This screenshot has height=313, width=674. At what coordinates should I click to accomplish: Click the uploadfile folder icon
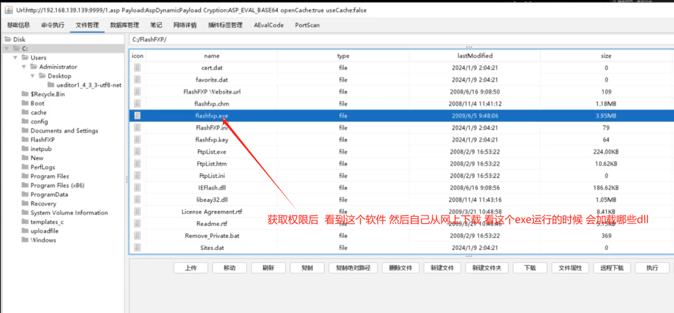tap(25, 231)
